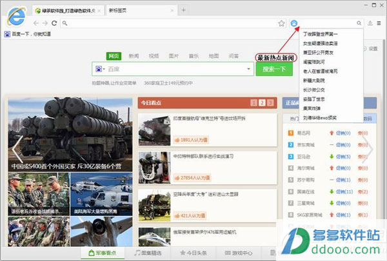Select the 新闻 search category

coord(134,56)
